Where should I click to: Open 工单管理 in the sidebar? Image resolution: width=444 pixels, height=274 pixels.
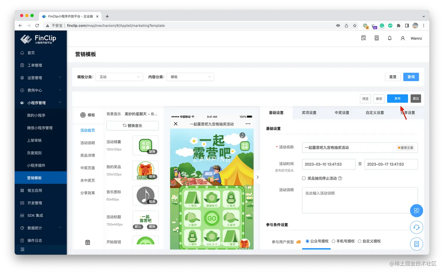click(41, 65)
